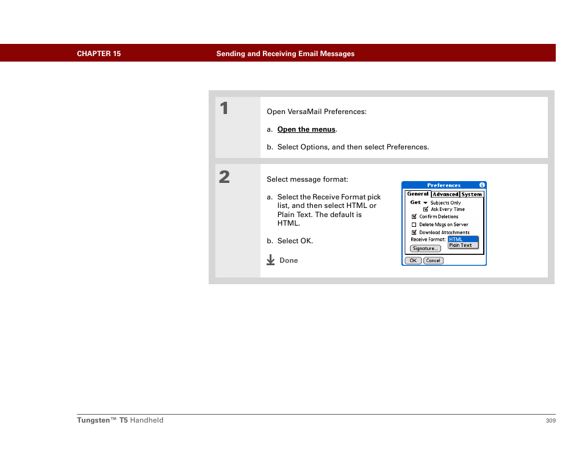The width and height of the screenshot is (582, 450).
Task: Click 'Select Options, and then select Preferences' text
Action: (x=353, y=147)
